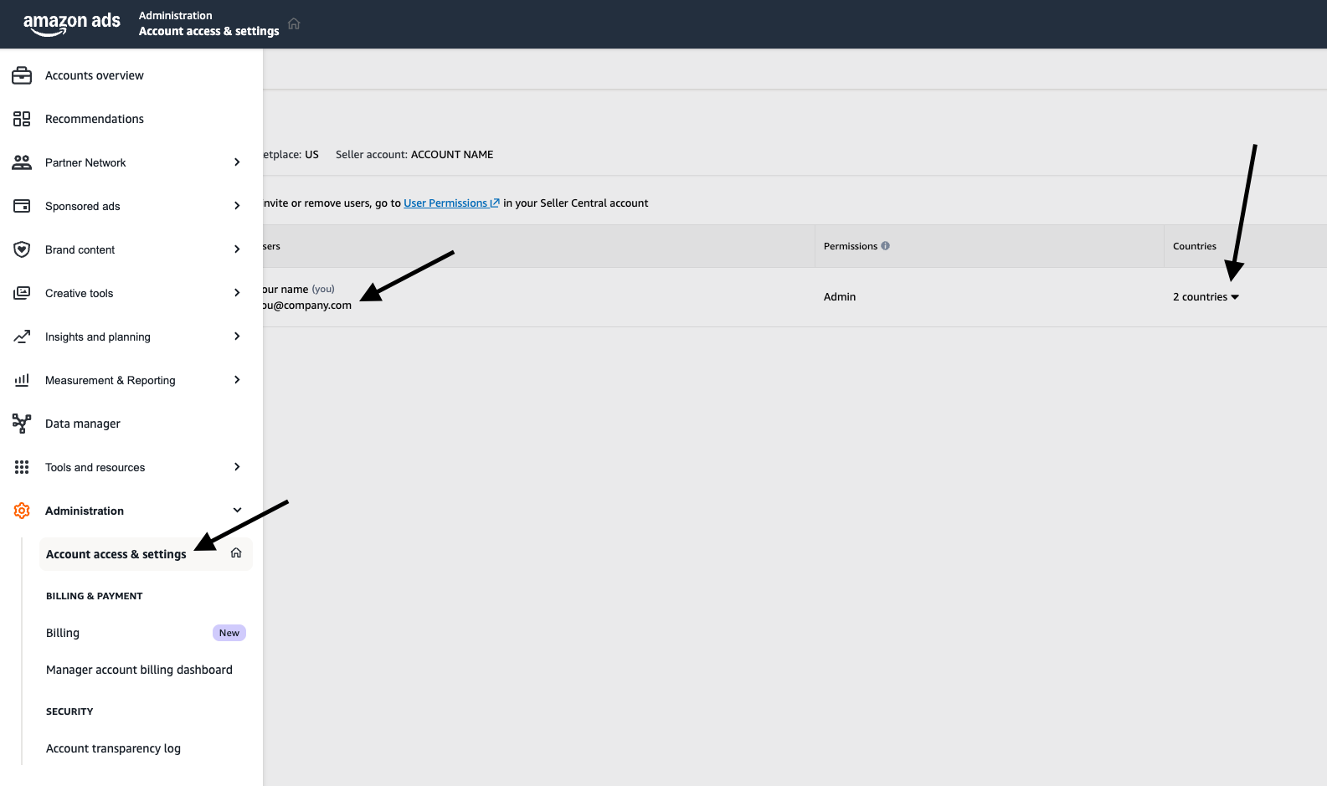This screenshot has width=1327, height=786.
Task: Click the home icon in header
Action: [294, 23]
